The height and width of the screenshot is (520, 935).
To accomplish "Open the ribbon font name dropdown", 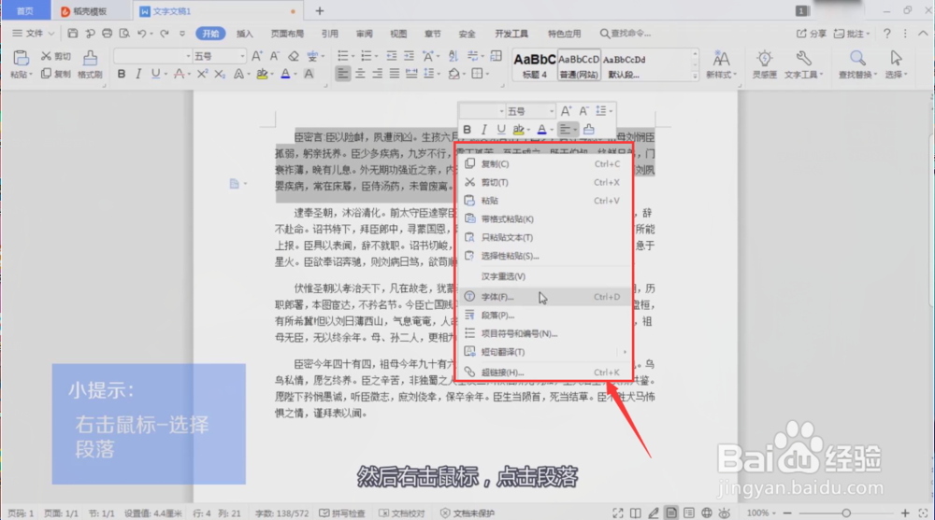I will tap(188, 56).
